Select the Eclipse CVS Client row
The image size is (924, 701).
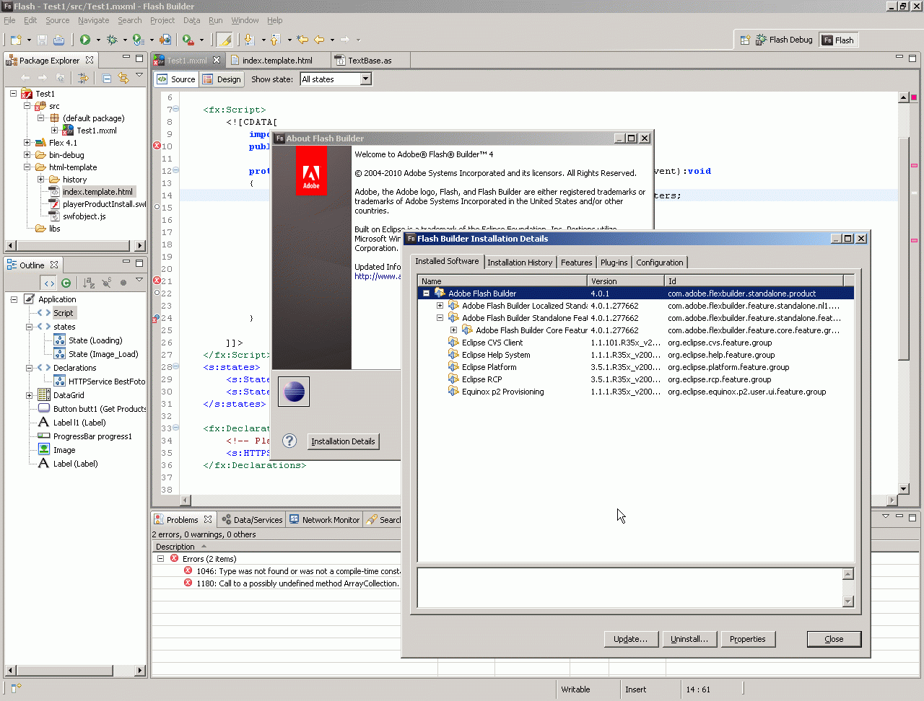tap(635, 343)
